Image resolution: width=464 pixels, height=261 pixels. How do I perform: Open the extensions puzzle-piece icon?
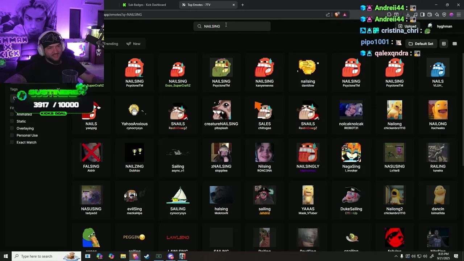pos(389,14)
